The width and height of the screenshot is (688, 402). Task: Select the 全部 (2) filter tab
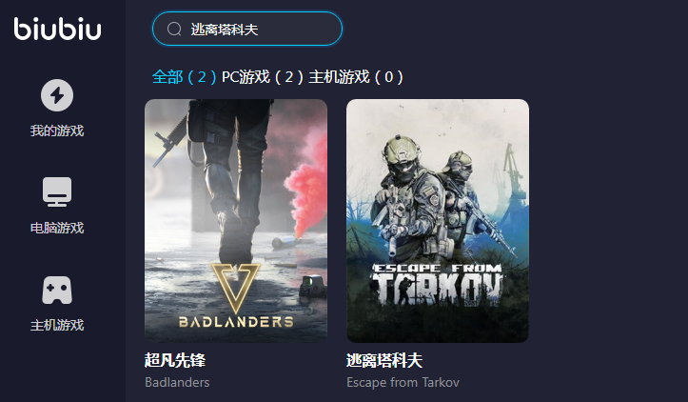[x=185, y=77]
